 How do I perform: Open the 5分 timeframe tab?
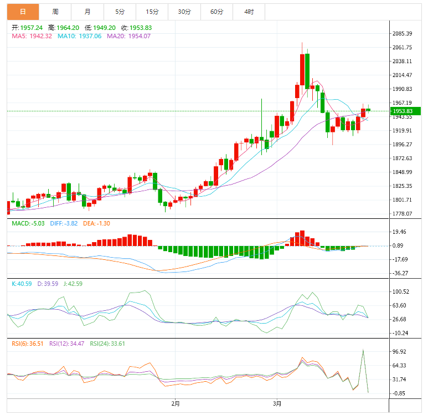point(120,12)
